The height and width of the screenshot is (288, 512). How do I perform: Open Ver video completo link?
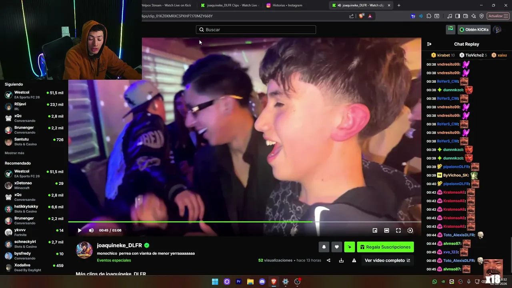pos(387,260)
